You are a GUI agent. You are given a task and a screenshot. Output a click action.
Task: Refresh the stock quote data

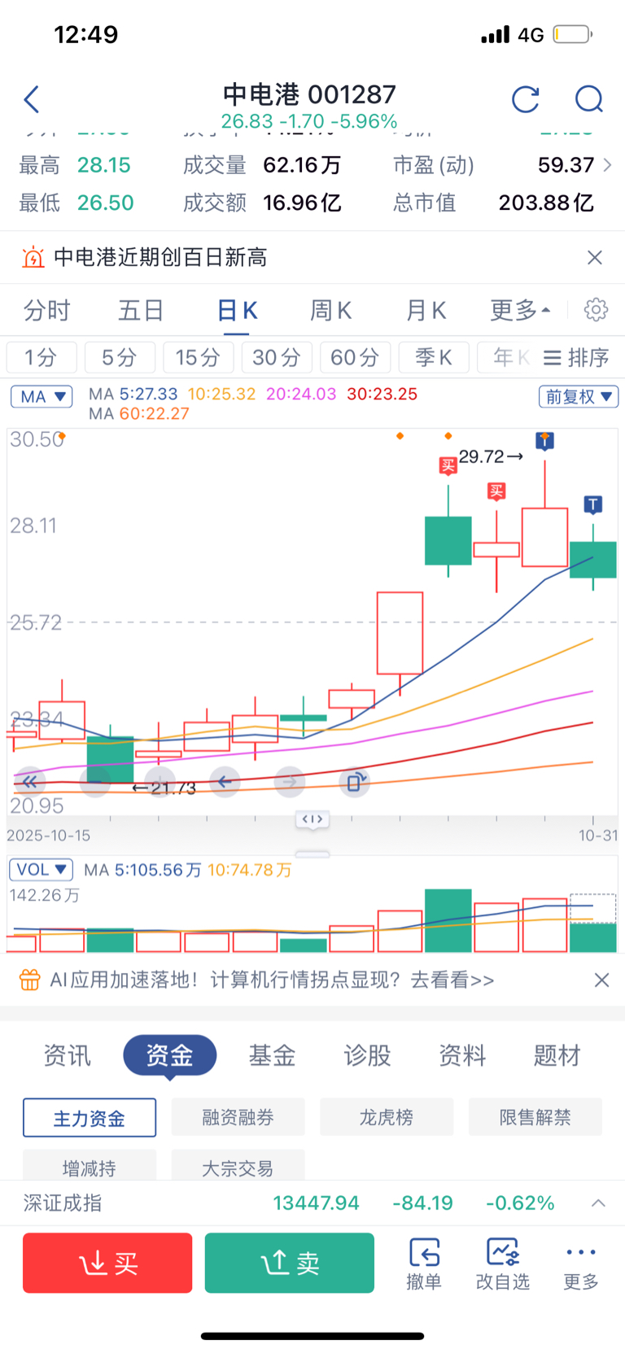click(x=526, y=99)
